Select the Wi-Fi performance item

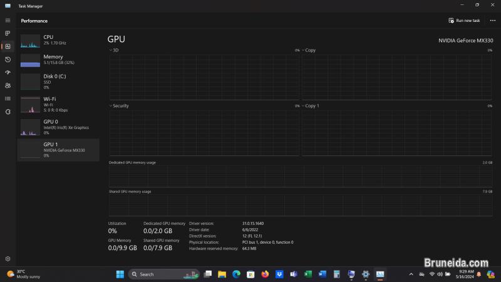pyautogui.click(x=59, y=103)
